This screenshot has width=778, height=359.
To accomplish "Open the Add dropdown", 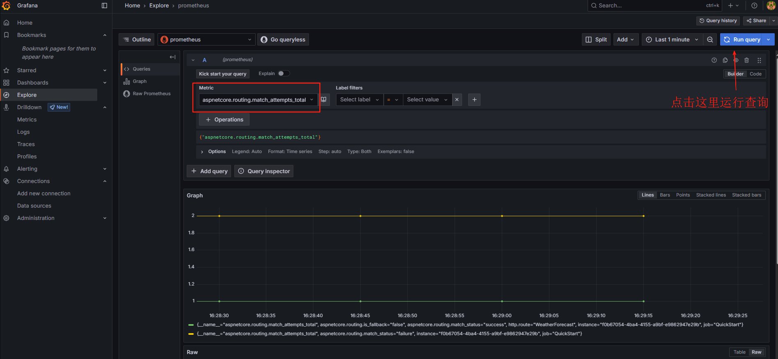I will tap(626, 39).
